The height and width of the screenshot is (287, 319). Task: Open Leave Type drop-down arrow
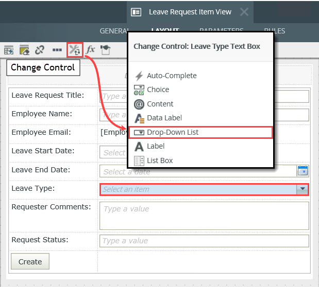click(x=303, y=189)
